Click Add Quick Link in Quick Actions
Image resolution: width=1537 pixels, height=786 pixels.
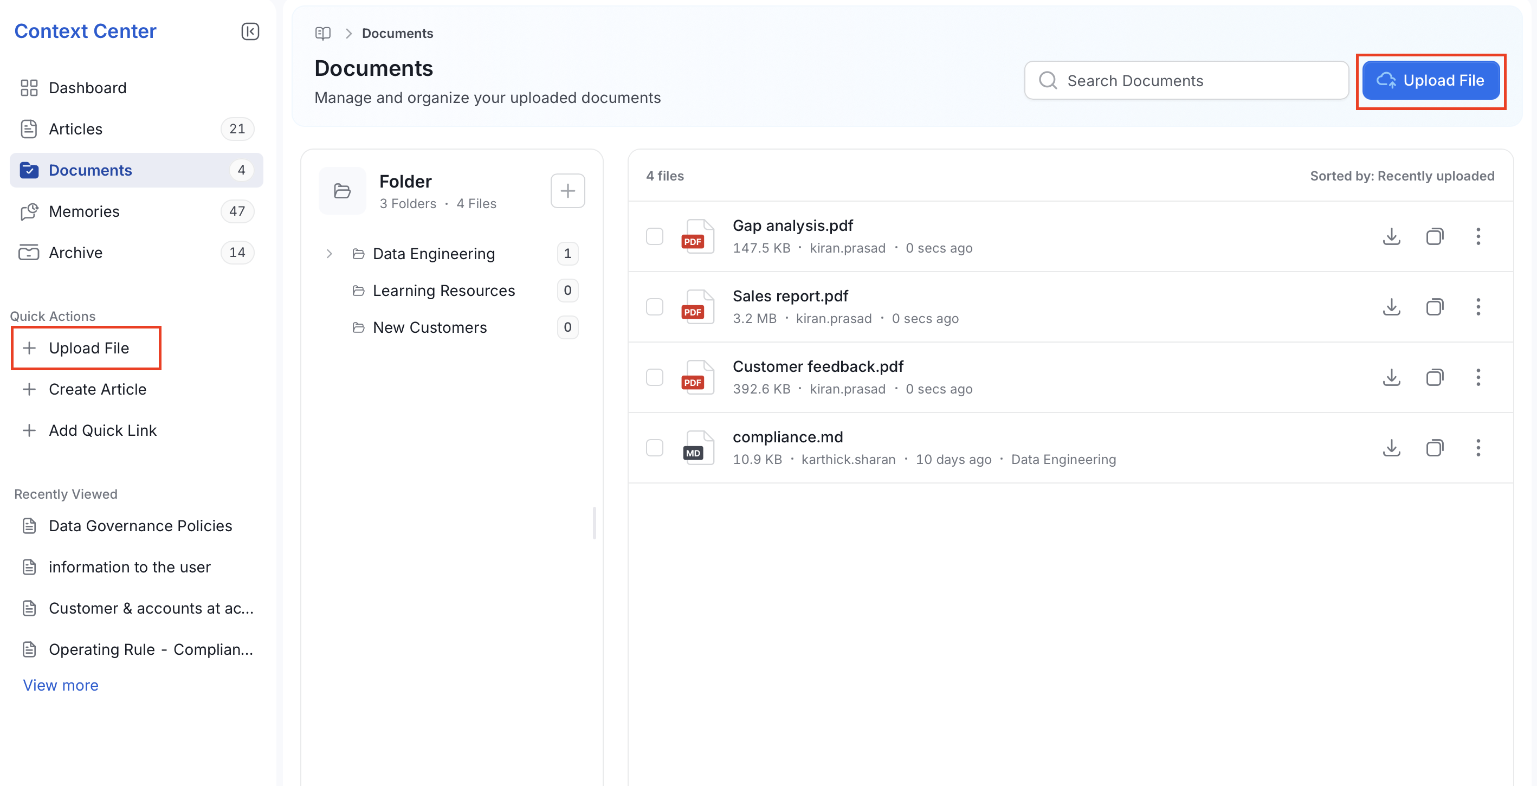[89, 430]
